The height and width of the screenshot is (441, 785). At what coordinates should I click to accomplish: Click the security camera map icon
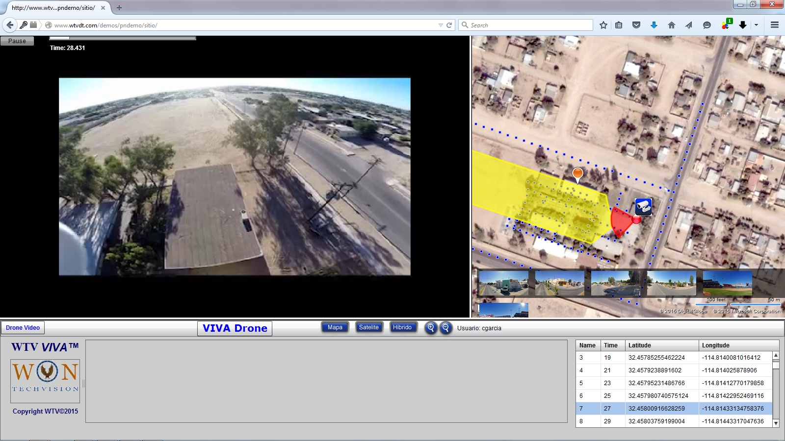[643, 206]
